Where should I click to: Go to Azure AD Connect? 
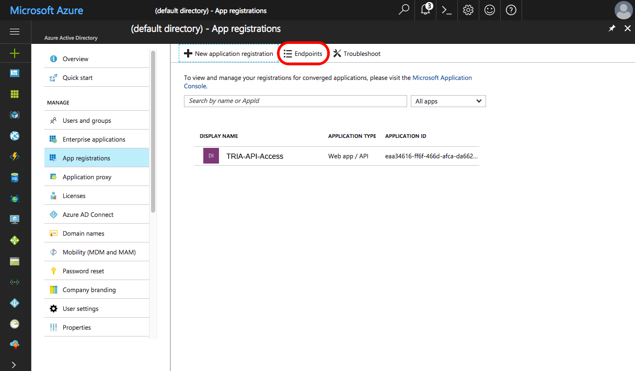[x=97, y=215]
